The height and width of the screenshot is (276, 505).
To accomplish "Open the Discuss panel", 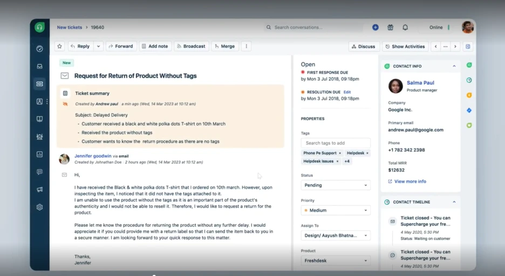I will (x=364, y=46).
